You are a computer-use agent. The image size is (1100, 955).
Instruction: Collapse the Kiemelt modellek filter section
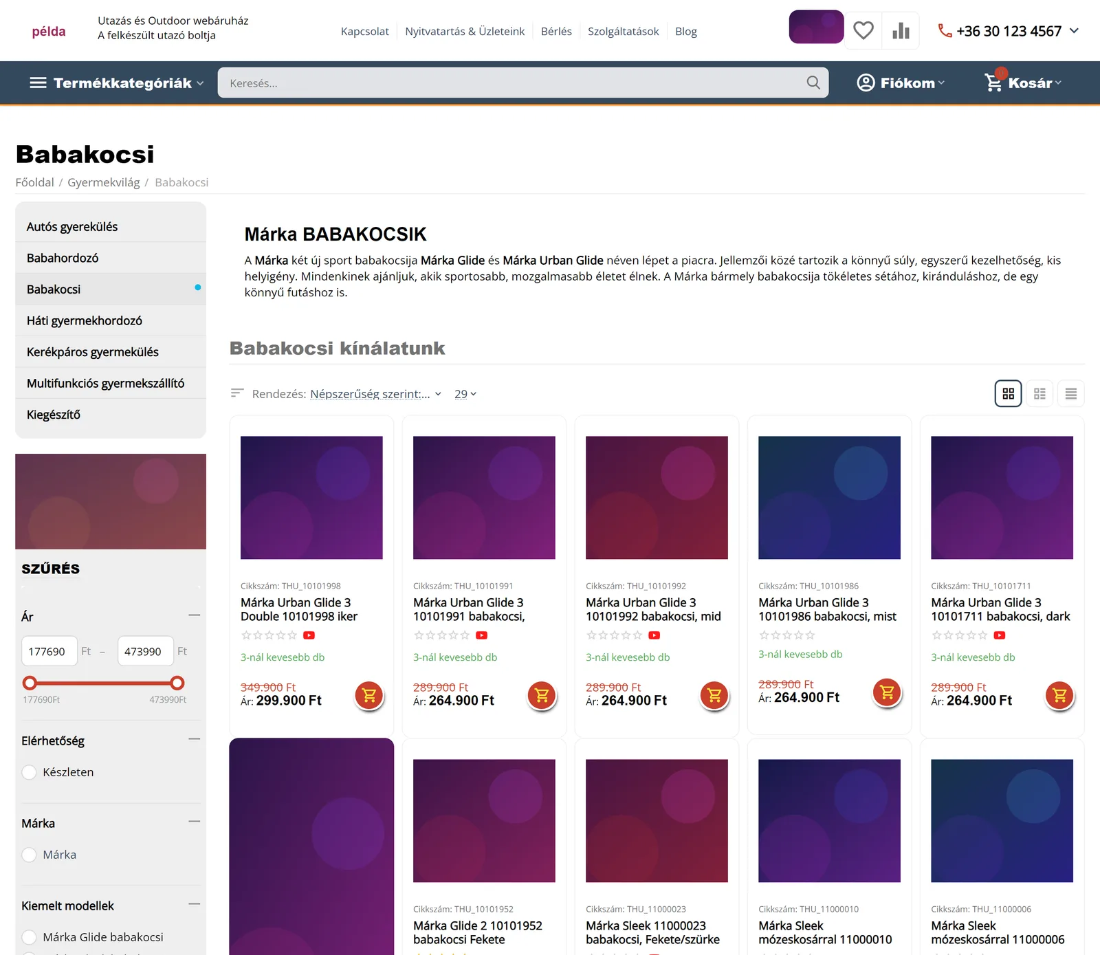pos(195,904)
